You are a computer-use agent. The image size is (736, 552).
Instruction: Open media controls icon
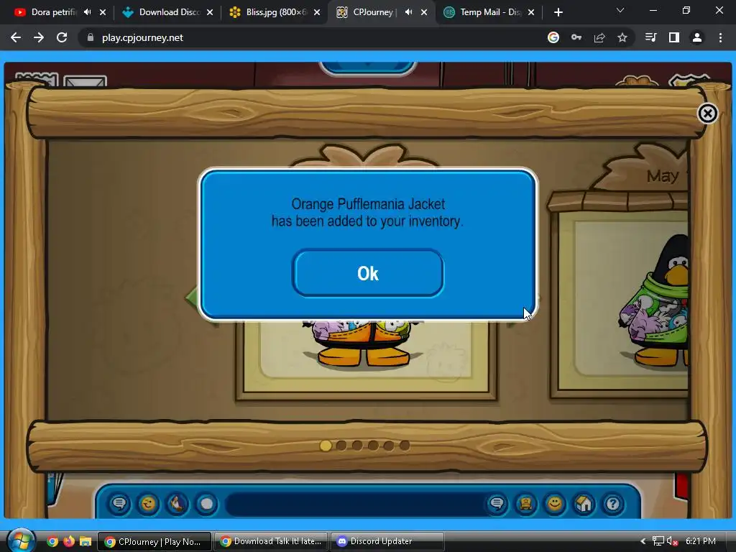[x=651, y=37]
